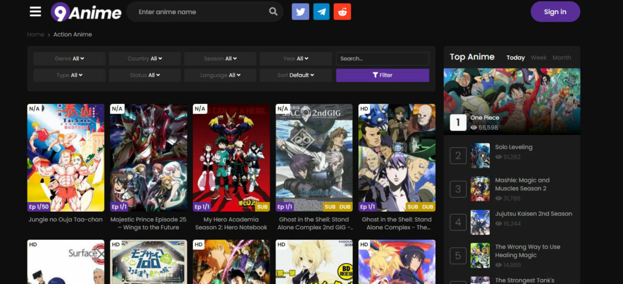Click the filter panel Search field
This screenshot has height=284, width=623.
[x=383, y=58]
